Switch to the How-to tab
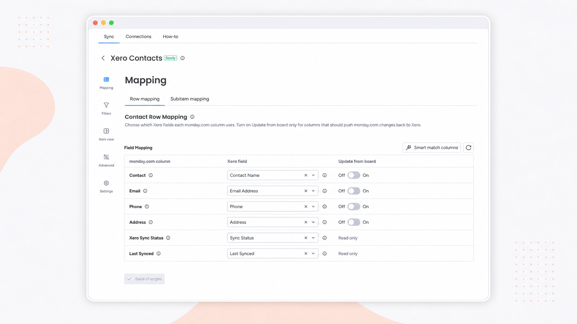Image resolution: width=577 pixels, height=324 pixels. tap(170, 36)
